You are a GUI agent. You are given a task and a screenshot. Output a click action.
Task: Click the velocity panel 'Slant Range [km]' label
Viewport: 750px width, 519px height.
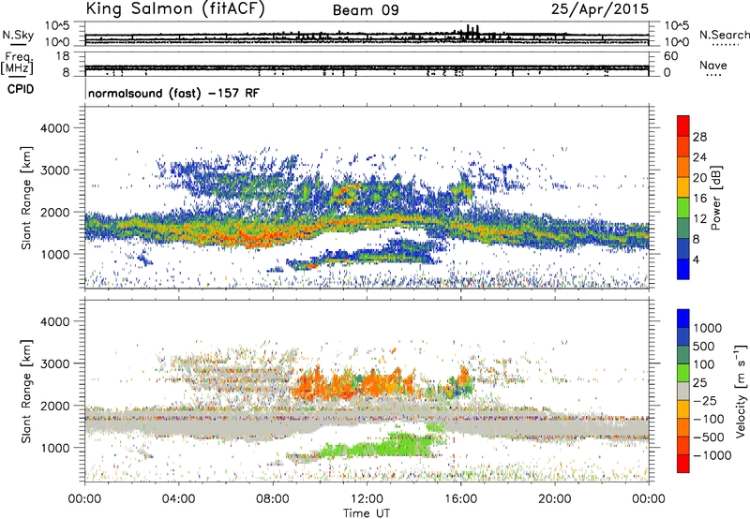tap(26, 391)
